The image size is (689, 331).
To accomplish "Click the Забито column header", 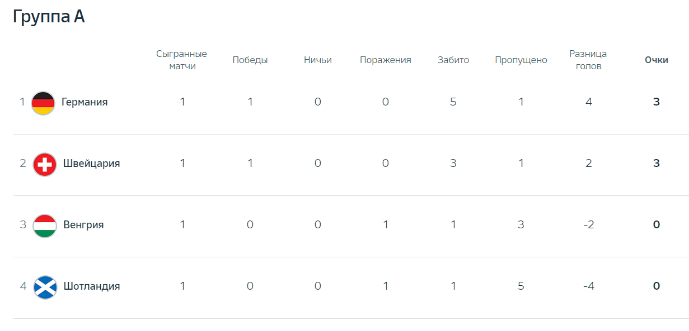I will click(453, 60).
